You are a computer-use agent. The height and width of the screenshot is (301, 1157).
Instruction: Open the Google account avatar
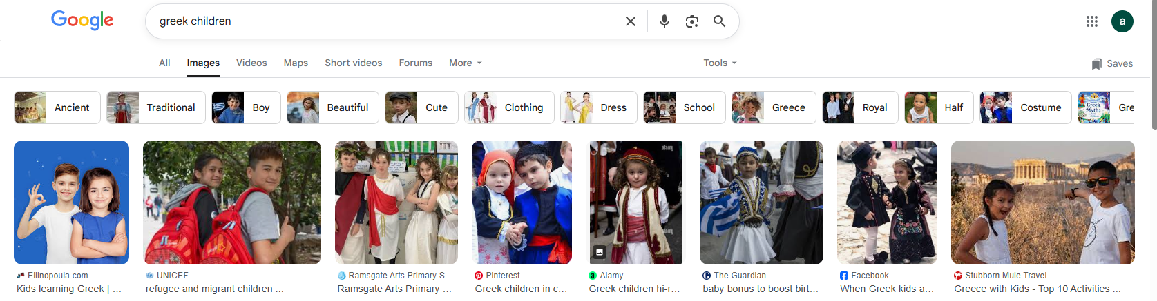[x=1122, y=21]
